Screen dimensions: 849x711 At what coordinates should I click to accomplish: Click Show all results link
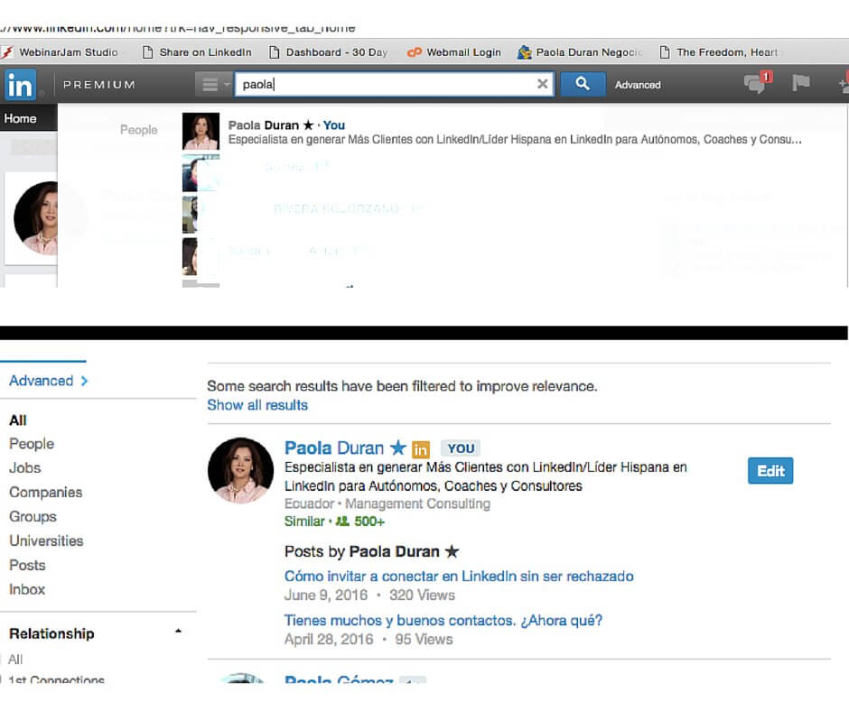pos(257,405)
